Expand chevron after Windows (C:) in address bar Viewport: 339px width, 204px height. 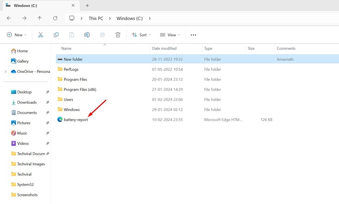150,18
